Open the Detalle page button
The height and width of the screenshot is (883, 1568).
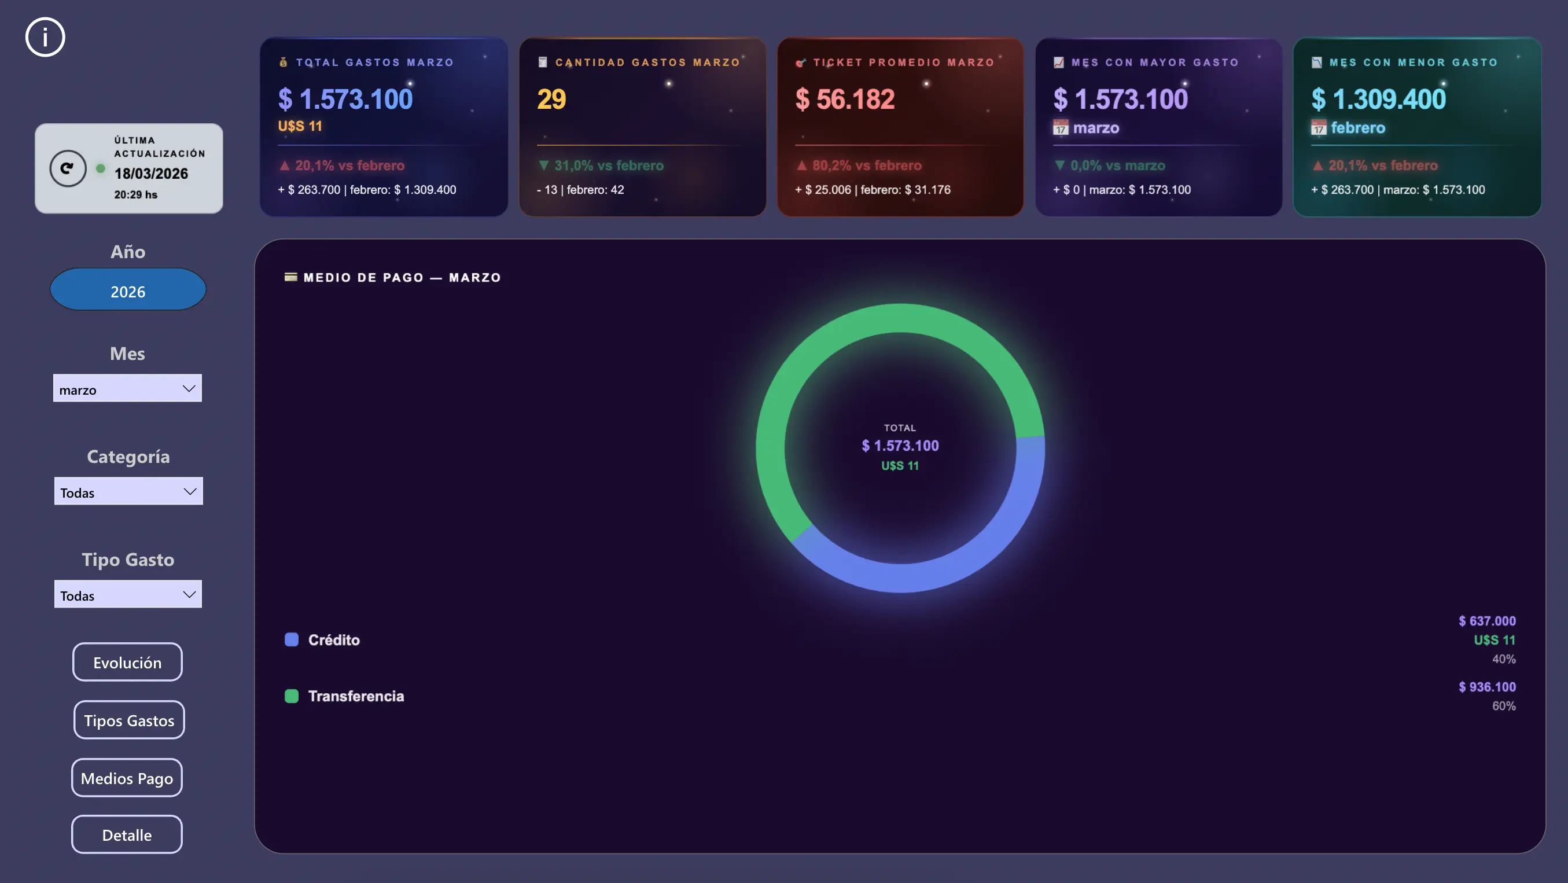(127, 834)
